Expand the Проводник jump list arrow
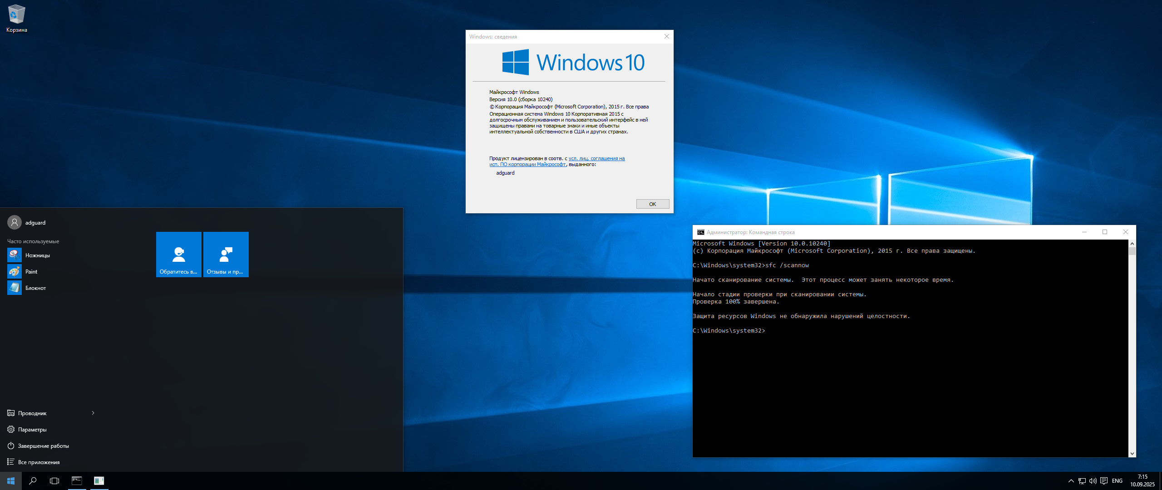 pyautogui.click(x=93, y=413)
